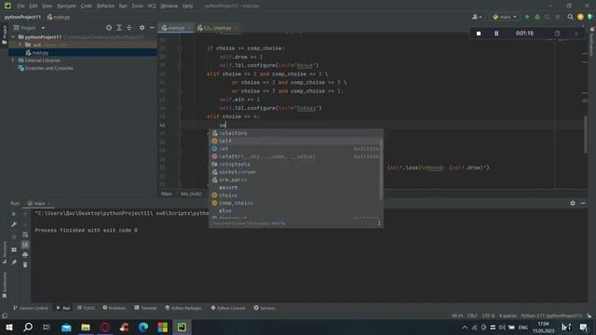Viewport: 596px width, 335px height.
Task: Close the recording overlay widget
Action: click(x=576, y=33)
